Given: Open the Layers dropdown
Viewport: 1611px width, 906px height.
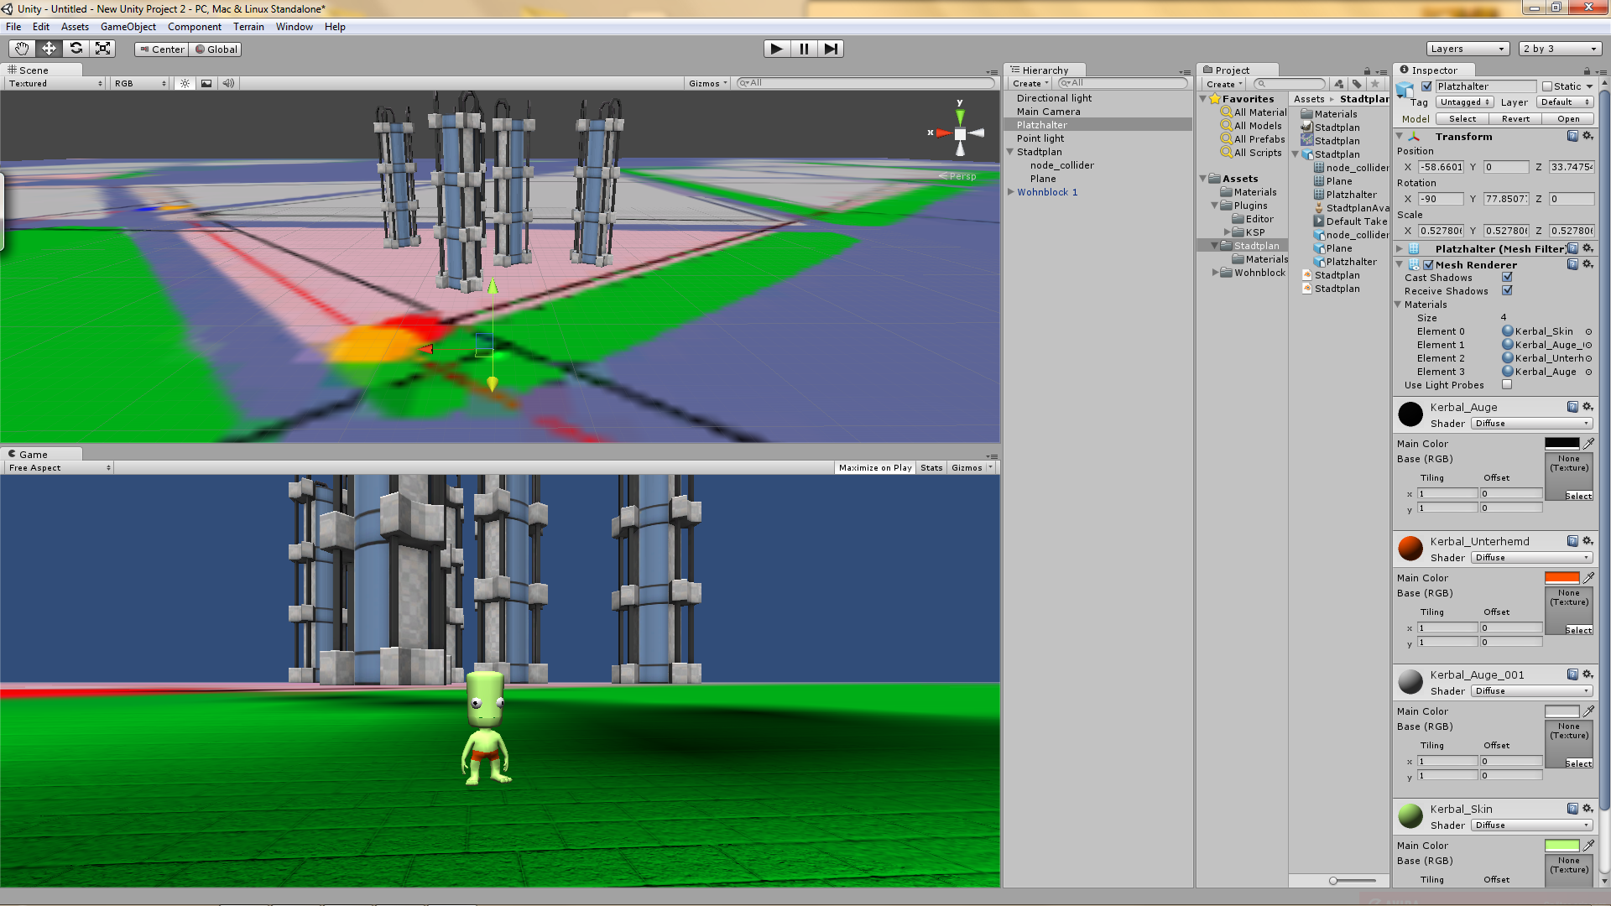Looking at the screenshot, I should (x=1468, y=49).
